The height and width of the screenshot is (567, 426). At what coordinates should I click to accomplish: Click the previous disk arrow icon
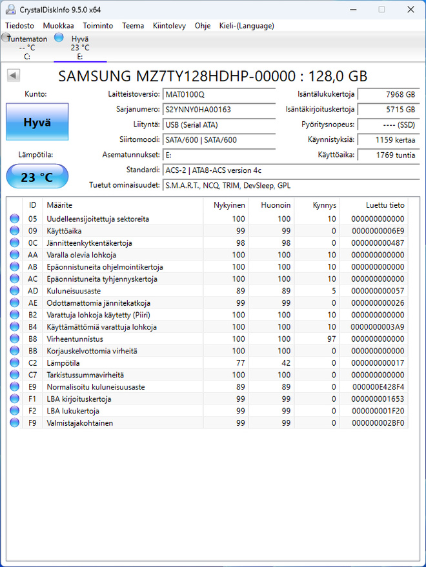coord(14,75)
